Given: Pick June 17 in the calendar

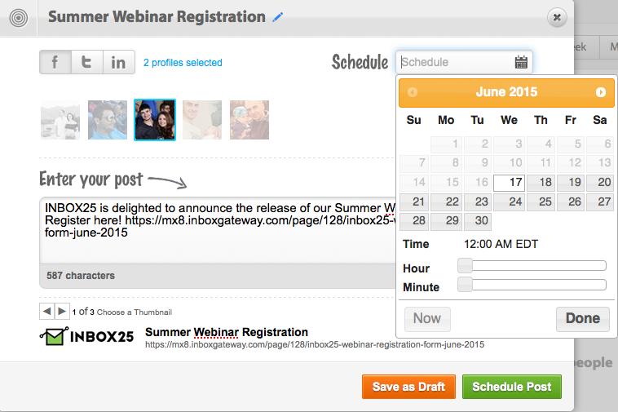Looking at the screenshot, I should click(510, 183).
